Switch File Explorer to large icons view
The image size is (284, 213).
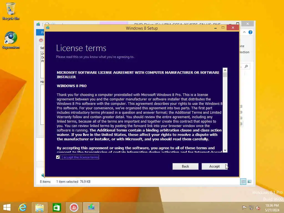point(249,181)
